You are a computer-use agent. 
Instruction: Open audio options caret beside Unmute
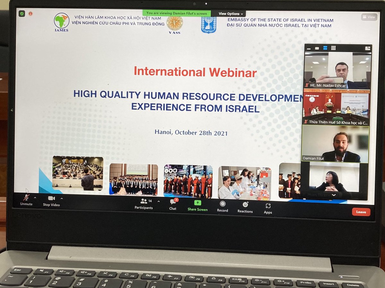(x=35, y=198)
